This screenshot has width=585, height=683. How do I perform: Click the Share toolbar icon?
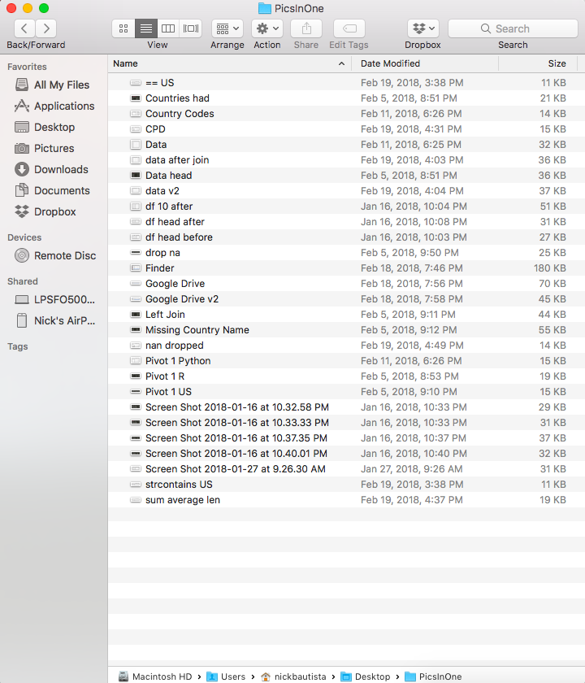pyautogui.click(x=306, y=28)
